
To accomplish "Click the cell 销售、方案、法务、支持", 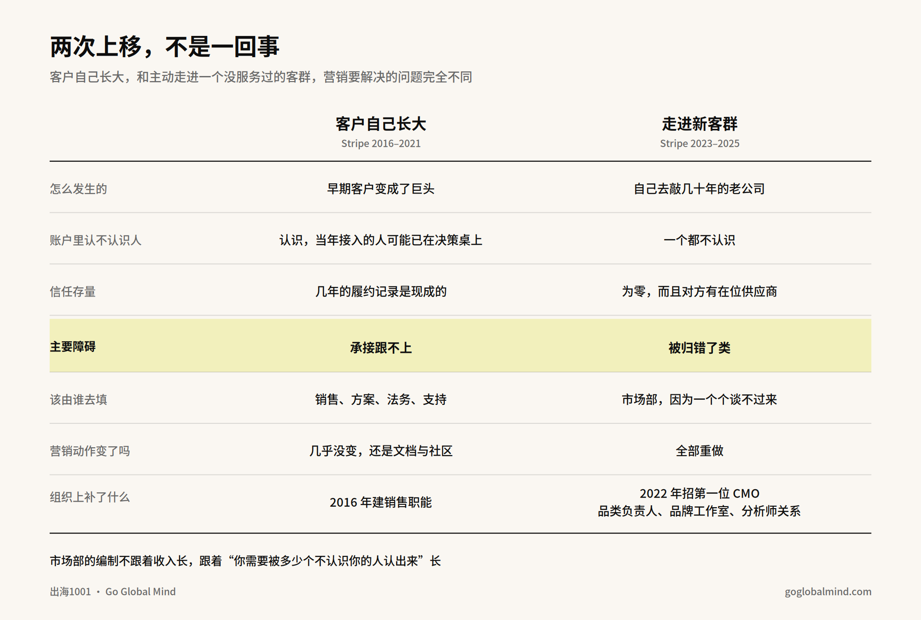I will point(380,399).
